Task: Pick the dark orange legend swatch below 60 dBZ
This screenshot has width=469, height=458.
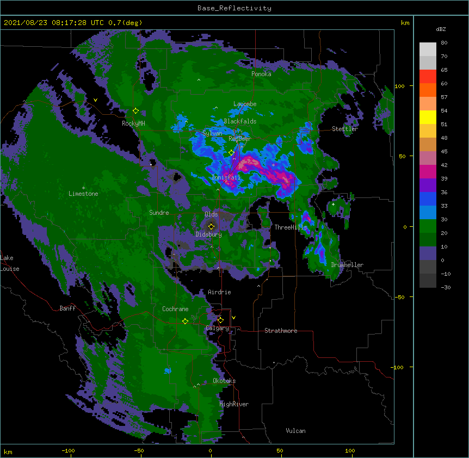Action: click(x=428, y=90)
